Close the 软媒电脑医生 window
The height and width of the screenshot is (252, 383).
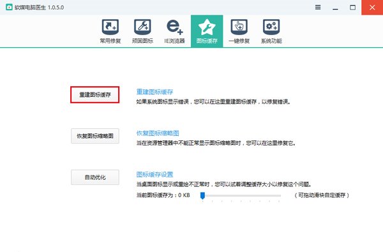(372, 8)
